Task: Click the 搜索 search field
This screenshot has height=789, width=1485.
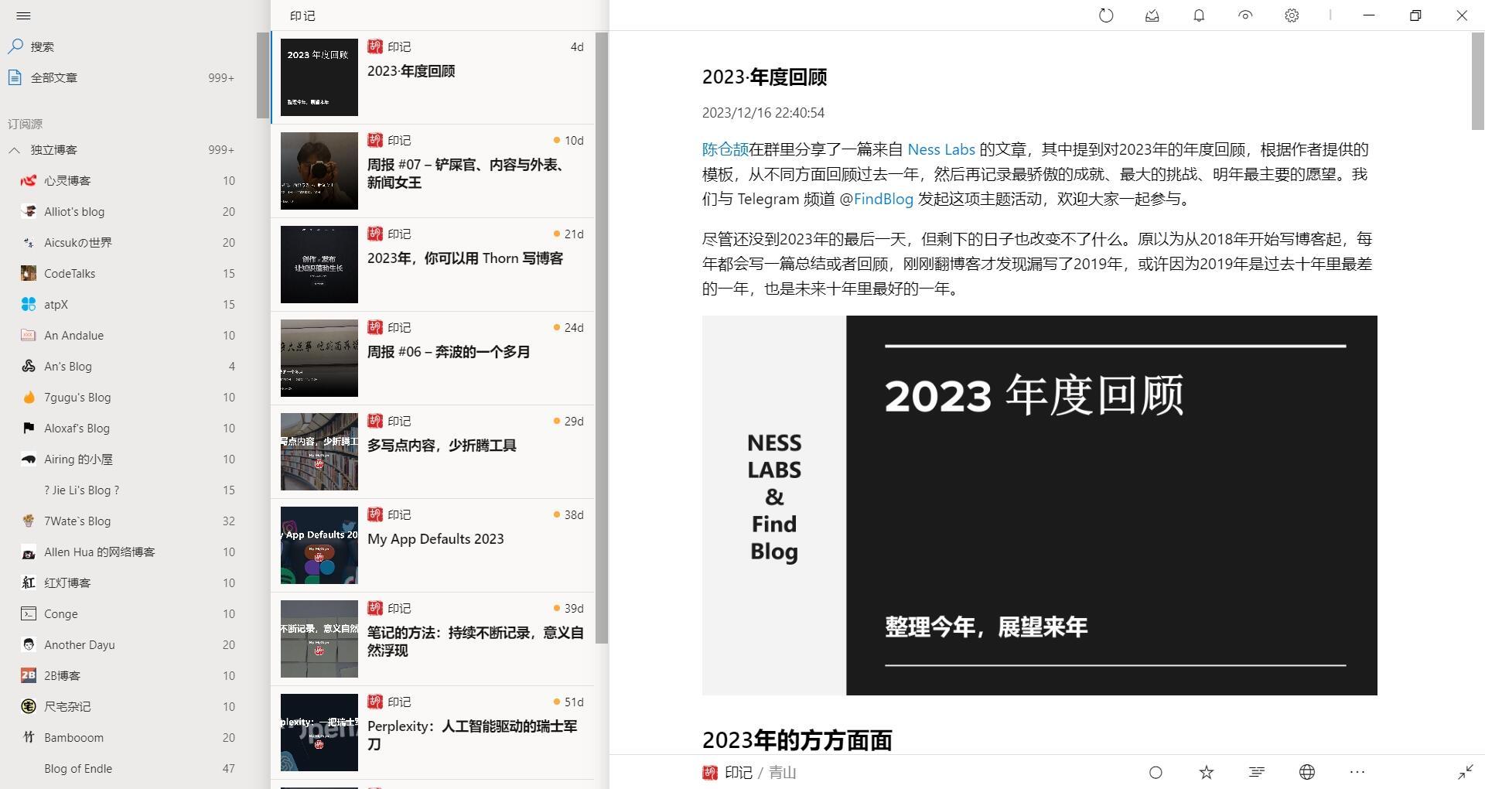Action: click(x=43, y=46)
